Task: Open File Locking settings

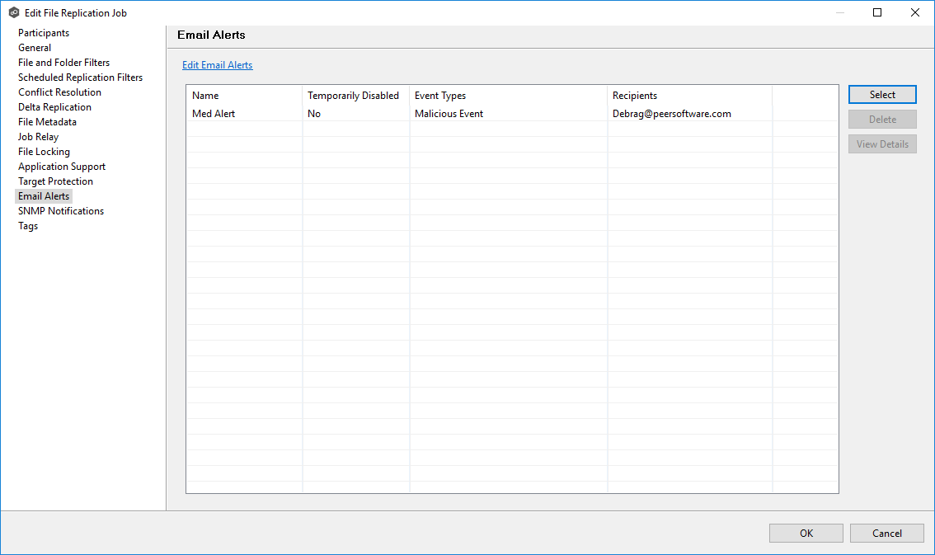Action: coord(44,152)
